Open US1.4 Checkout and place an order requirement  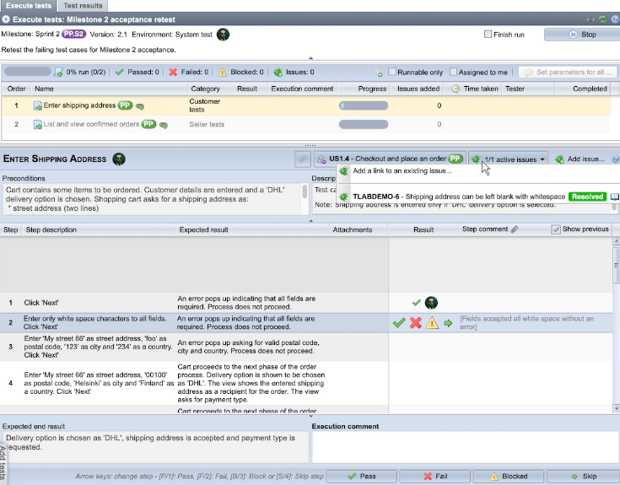coord(391,159)
